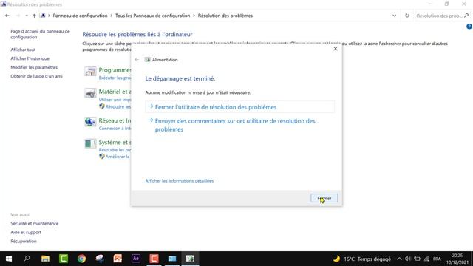Select Obtenir de l'aide d'un ami

coord(36,76)
